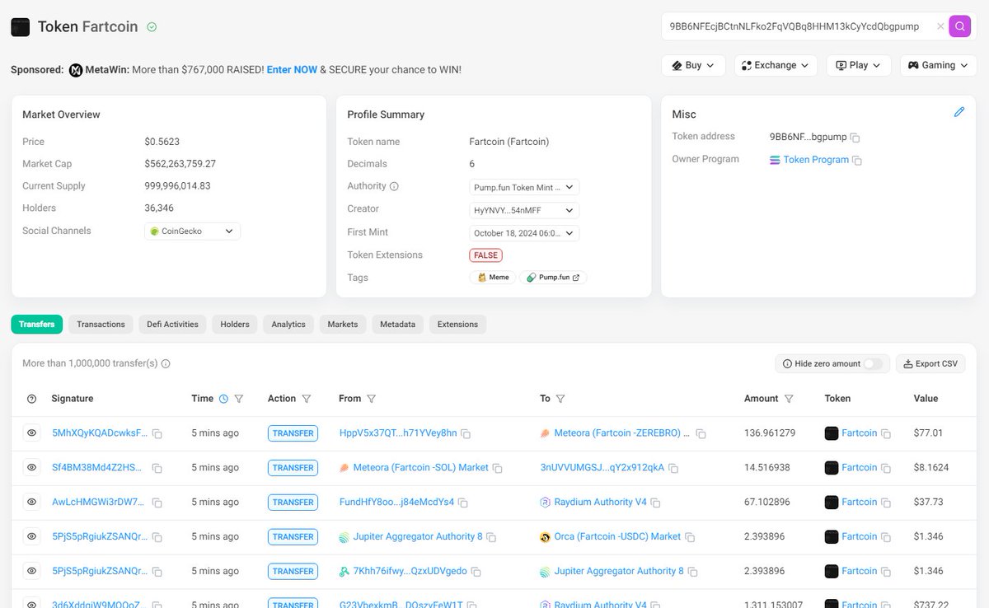This screenshot has height=608, width=989.
Task: Open signature 5MhXQyKQADcwksF transaction link
Action: click(x=100, y=433)
